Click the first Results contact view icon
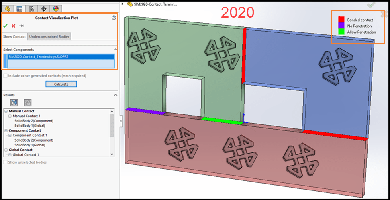Viewport: 390px width, 200px height. tap(14, 102)
